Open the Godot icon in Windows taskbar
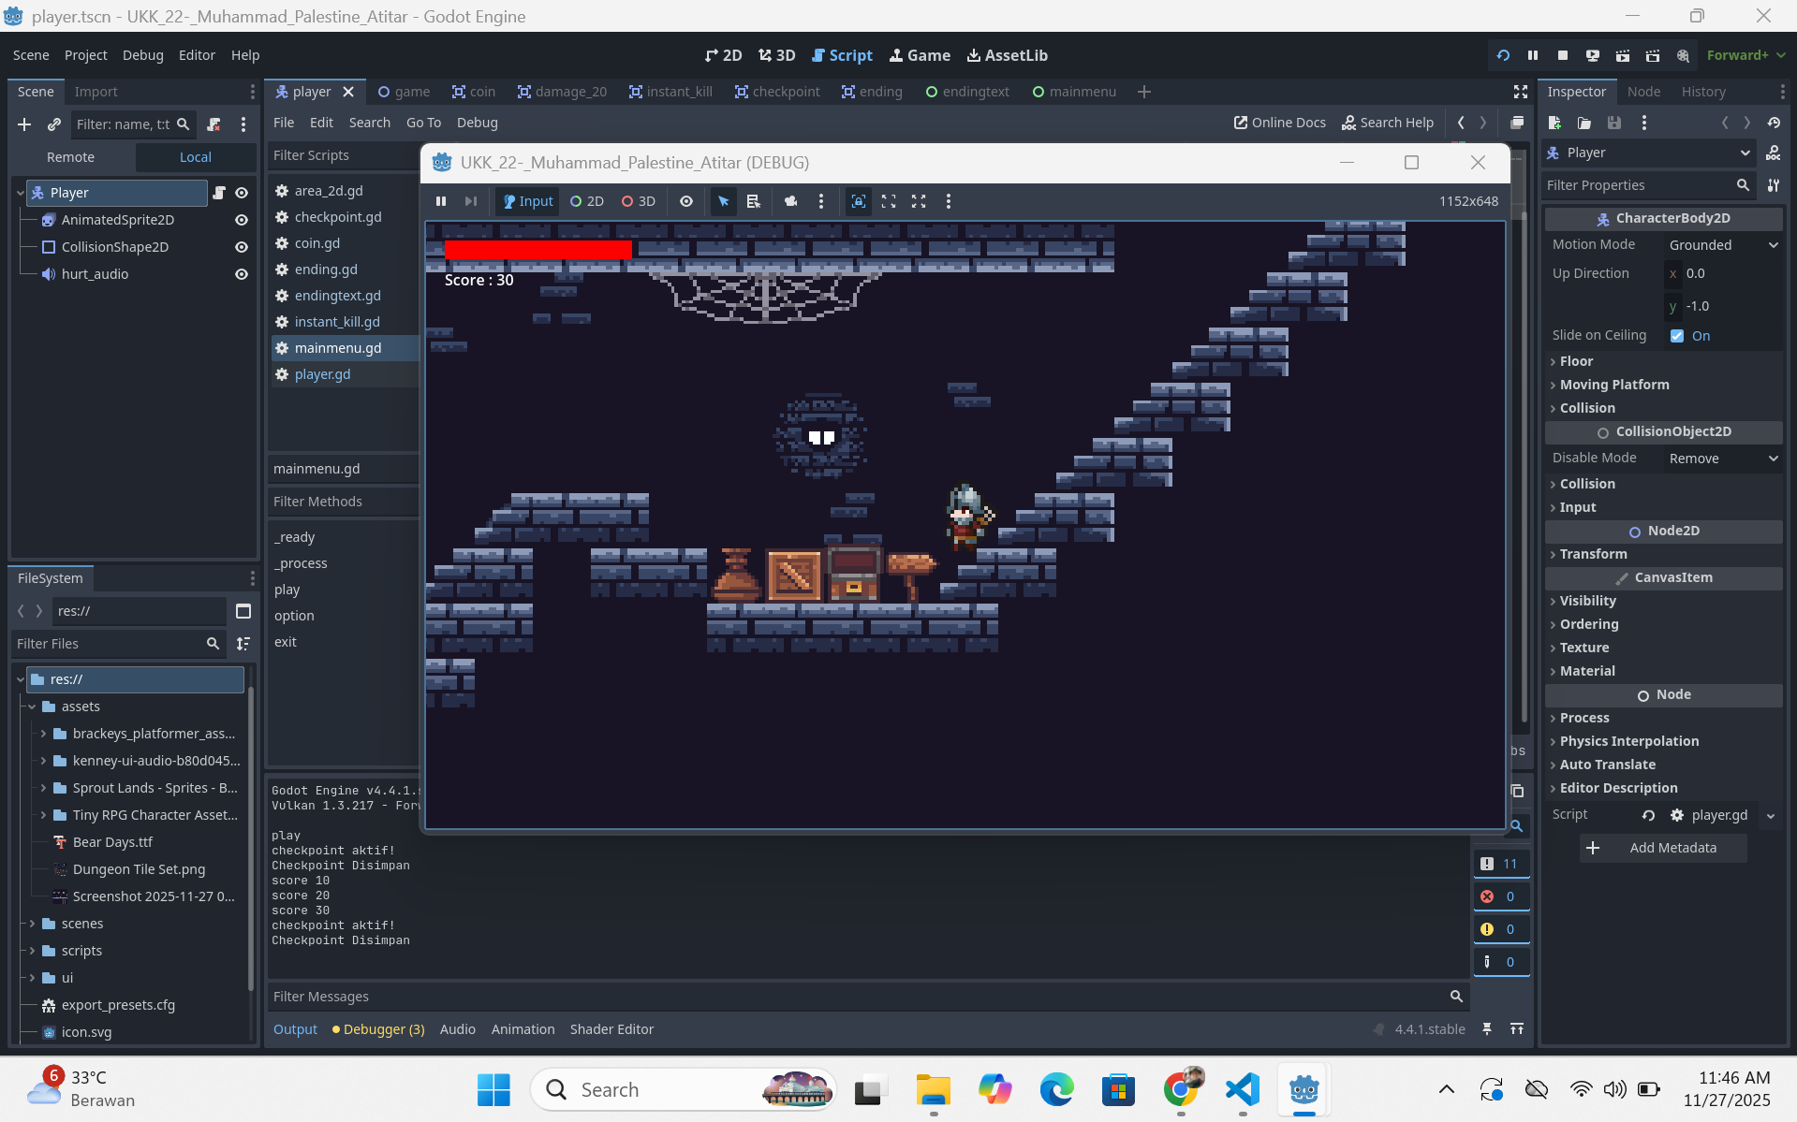Image resolution: width=1797 pixels, height=1122 pixels. point(1304,1089)
